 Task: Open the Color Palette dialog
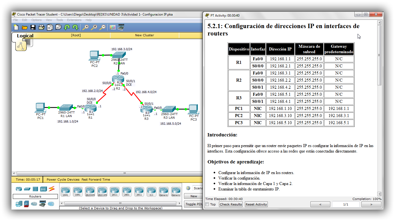tap(112, 27)
